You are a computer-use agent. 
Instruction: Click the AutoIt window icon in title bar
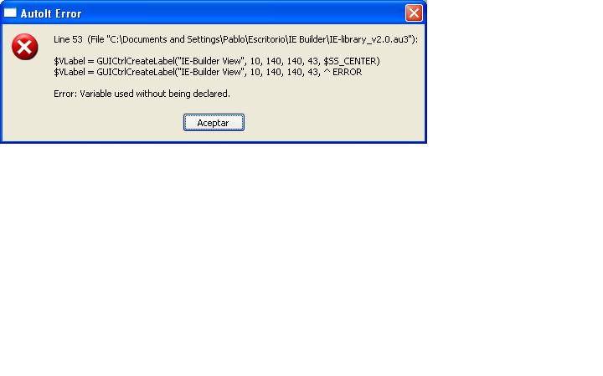10,13
